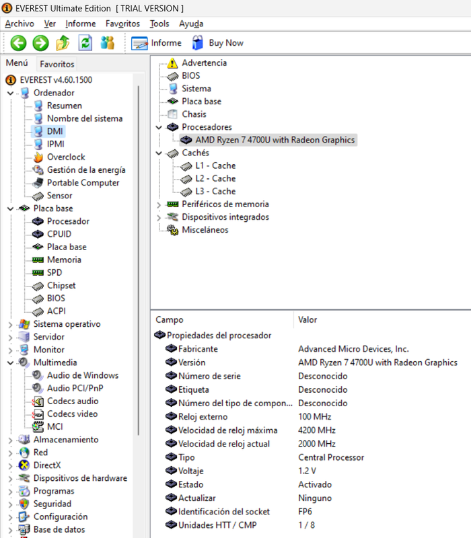
Task: Refresh using the green arrows page icon
Action: [85, 43]
